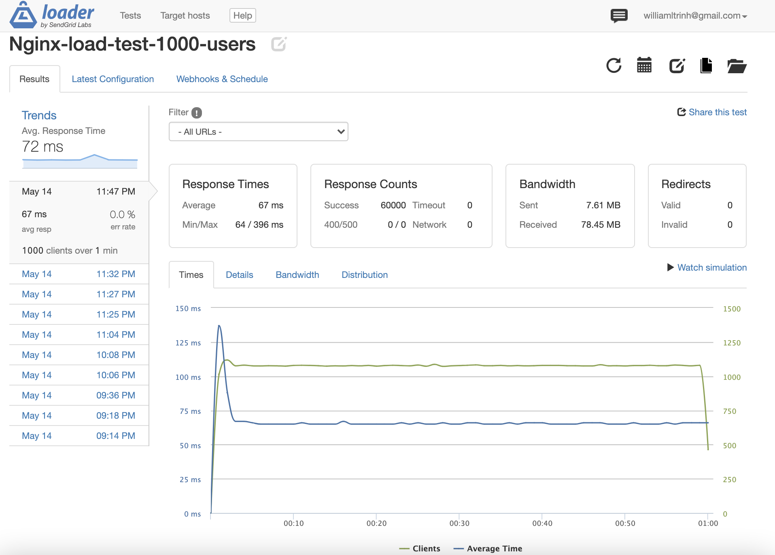Click the Nginx-load-test-1000-users title
The image size is (775, 555).
tap(132, 44)
